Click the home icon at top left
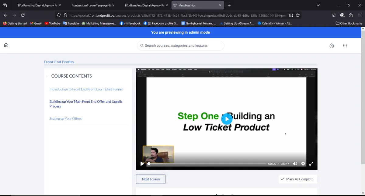 (x=6, y=45)
